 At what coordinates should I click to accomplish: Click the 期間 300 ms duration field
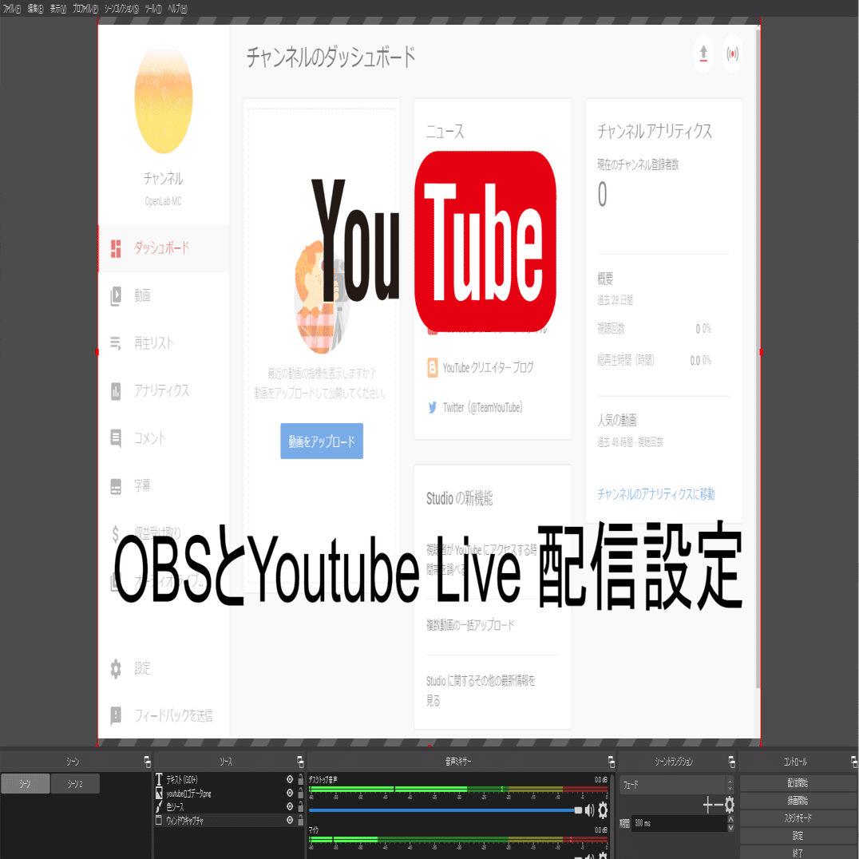[x=679, y=823]
